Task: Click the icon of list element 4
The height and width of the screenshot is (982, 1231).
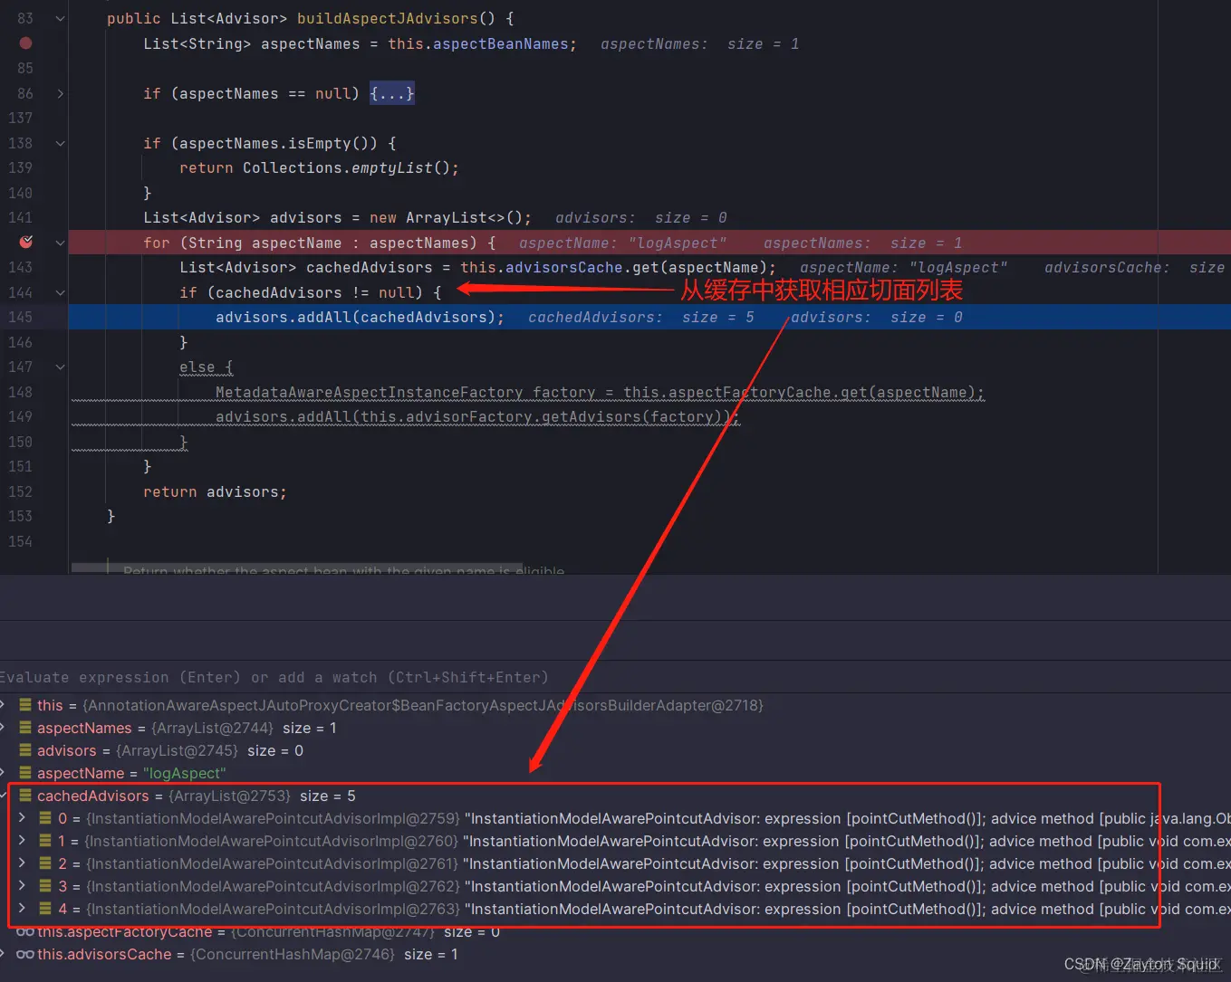Action: click(x=45, y=909)
